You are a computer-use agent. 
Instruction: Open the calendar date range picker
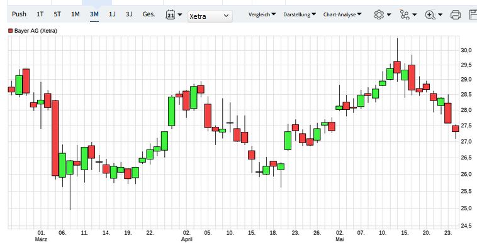coord(174,14)
